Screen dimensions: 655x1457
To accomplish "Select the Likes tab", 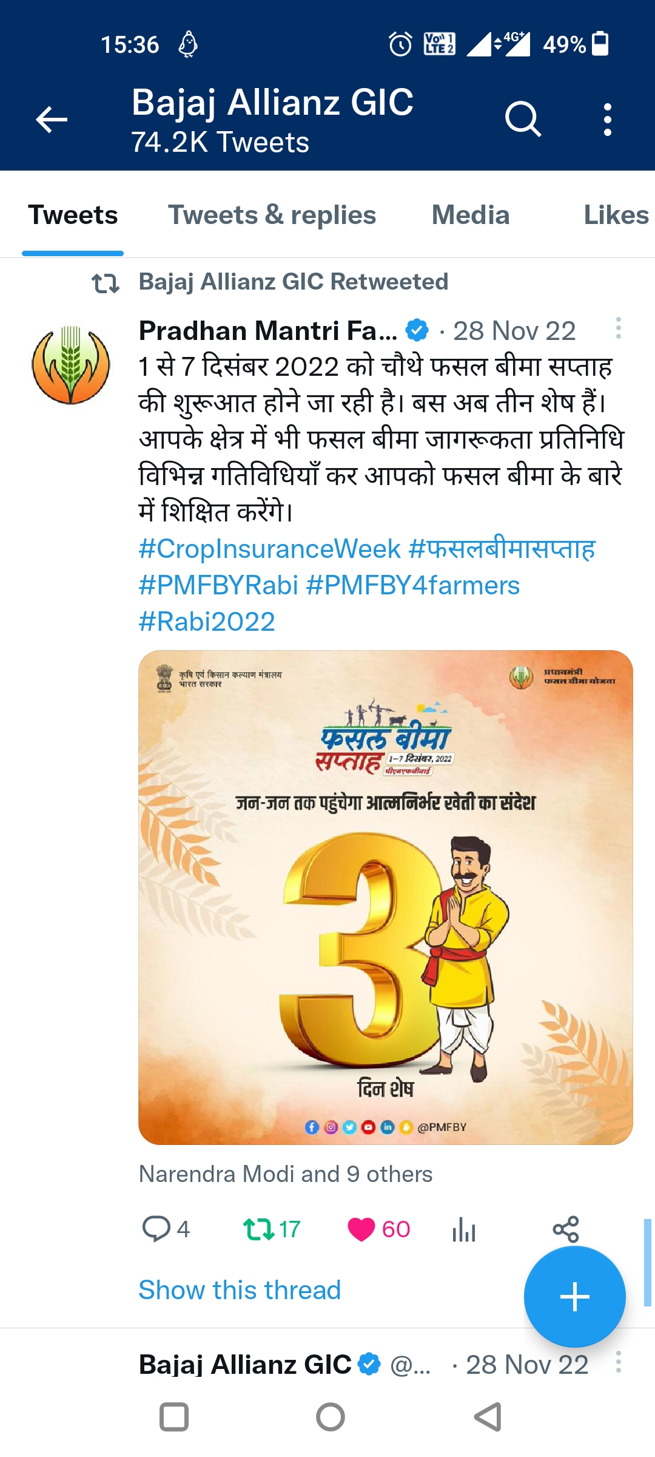I will (x=616, y=215).
